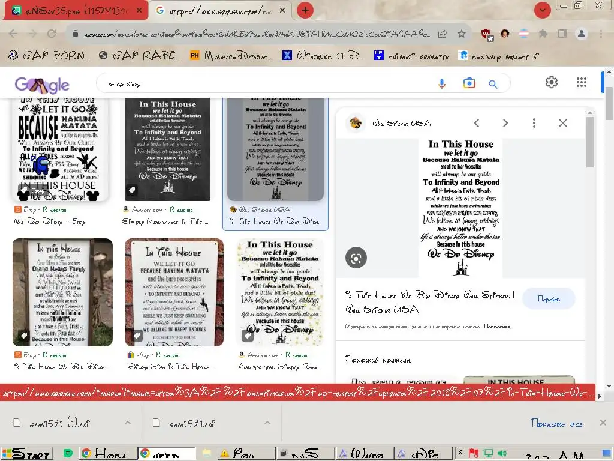Click the Перейти visit button
This screenshot has width=614, height=461.
(549, 299)
